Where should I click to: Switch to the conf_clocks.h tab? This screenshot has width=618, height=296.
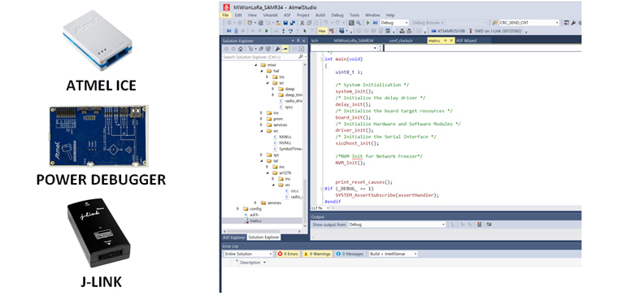click(401, 41)
